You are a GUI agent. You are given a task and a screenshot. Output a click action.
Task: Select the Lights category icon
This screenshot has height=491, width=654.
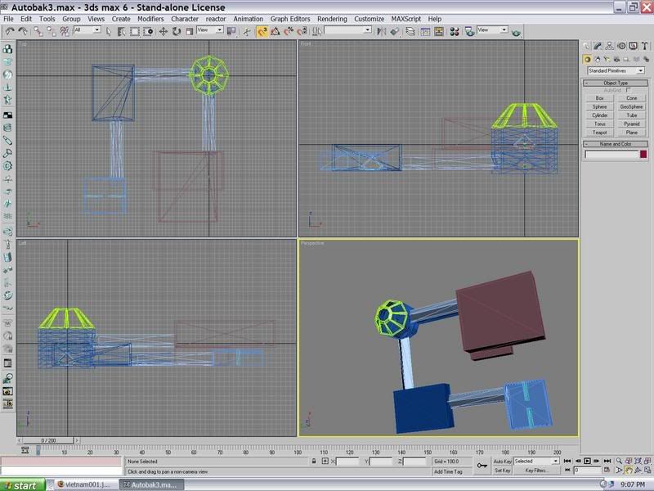[x=607, y=59]
